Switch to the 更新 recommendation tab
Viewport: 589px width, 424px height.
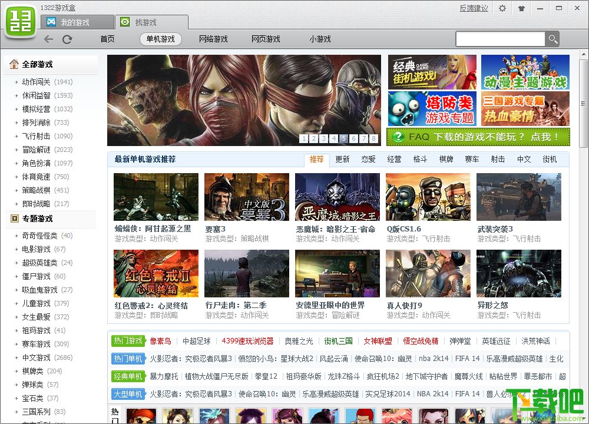pos(342,159)
